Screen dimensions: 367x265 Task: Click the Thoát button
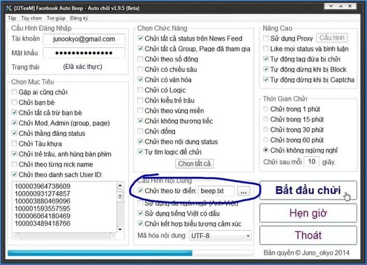click(x=308, y=235)
